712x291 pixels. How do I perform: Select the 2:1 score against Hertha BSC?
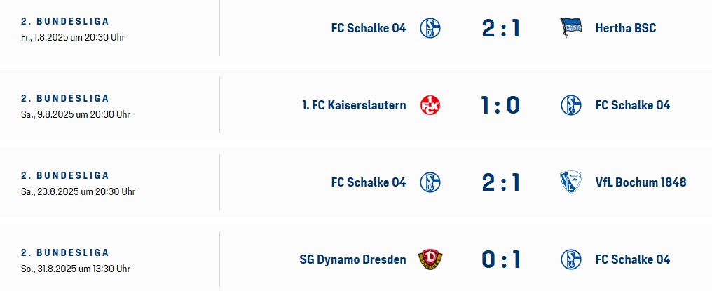pos(500,28)
